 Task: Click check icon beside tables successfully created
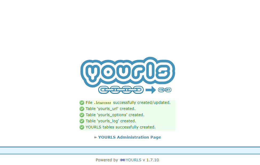click(x=82, y=127)
